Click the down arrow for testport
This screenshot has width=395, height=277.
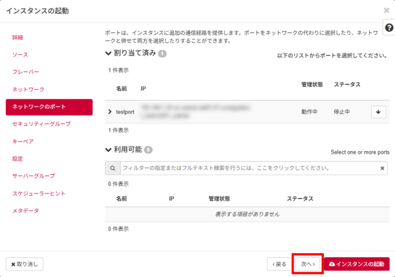pos(379,112)
